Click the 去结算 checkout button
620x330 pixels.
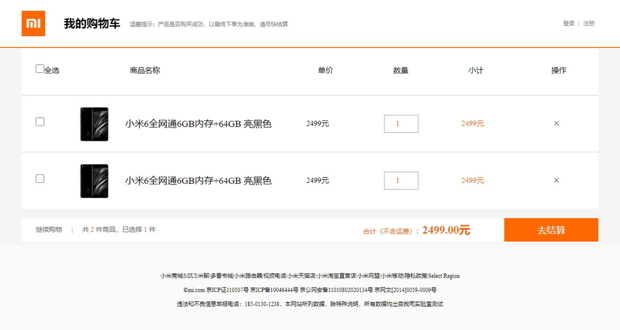coord(551,230)
